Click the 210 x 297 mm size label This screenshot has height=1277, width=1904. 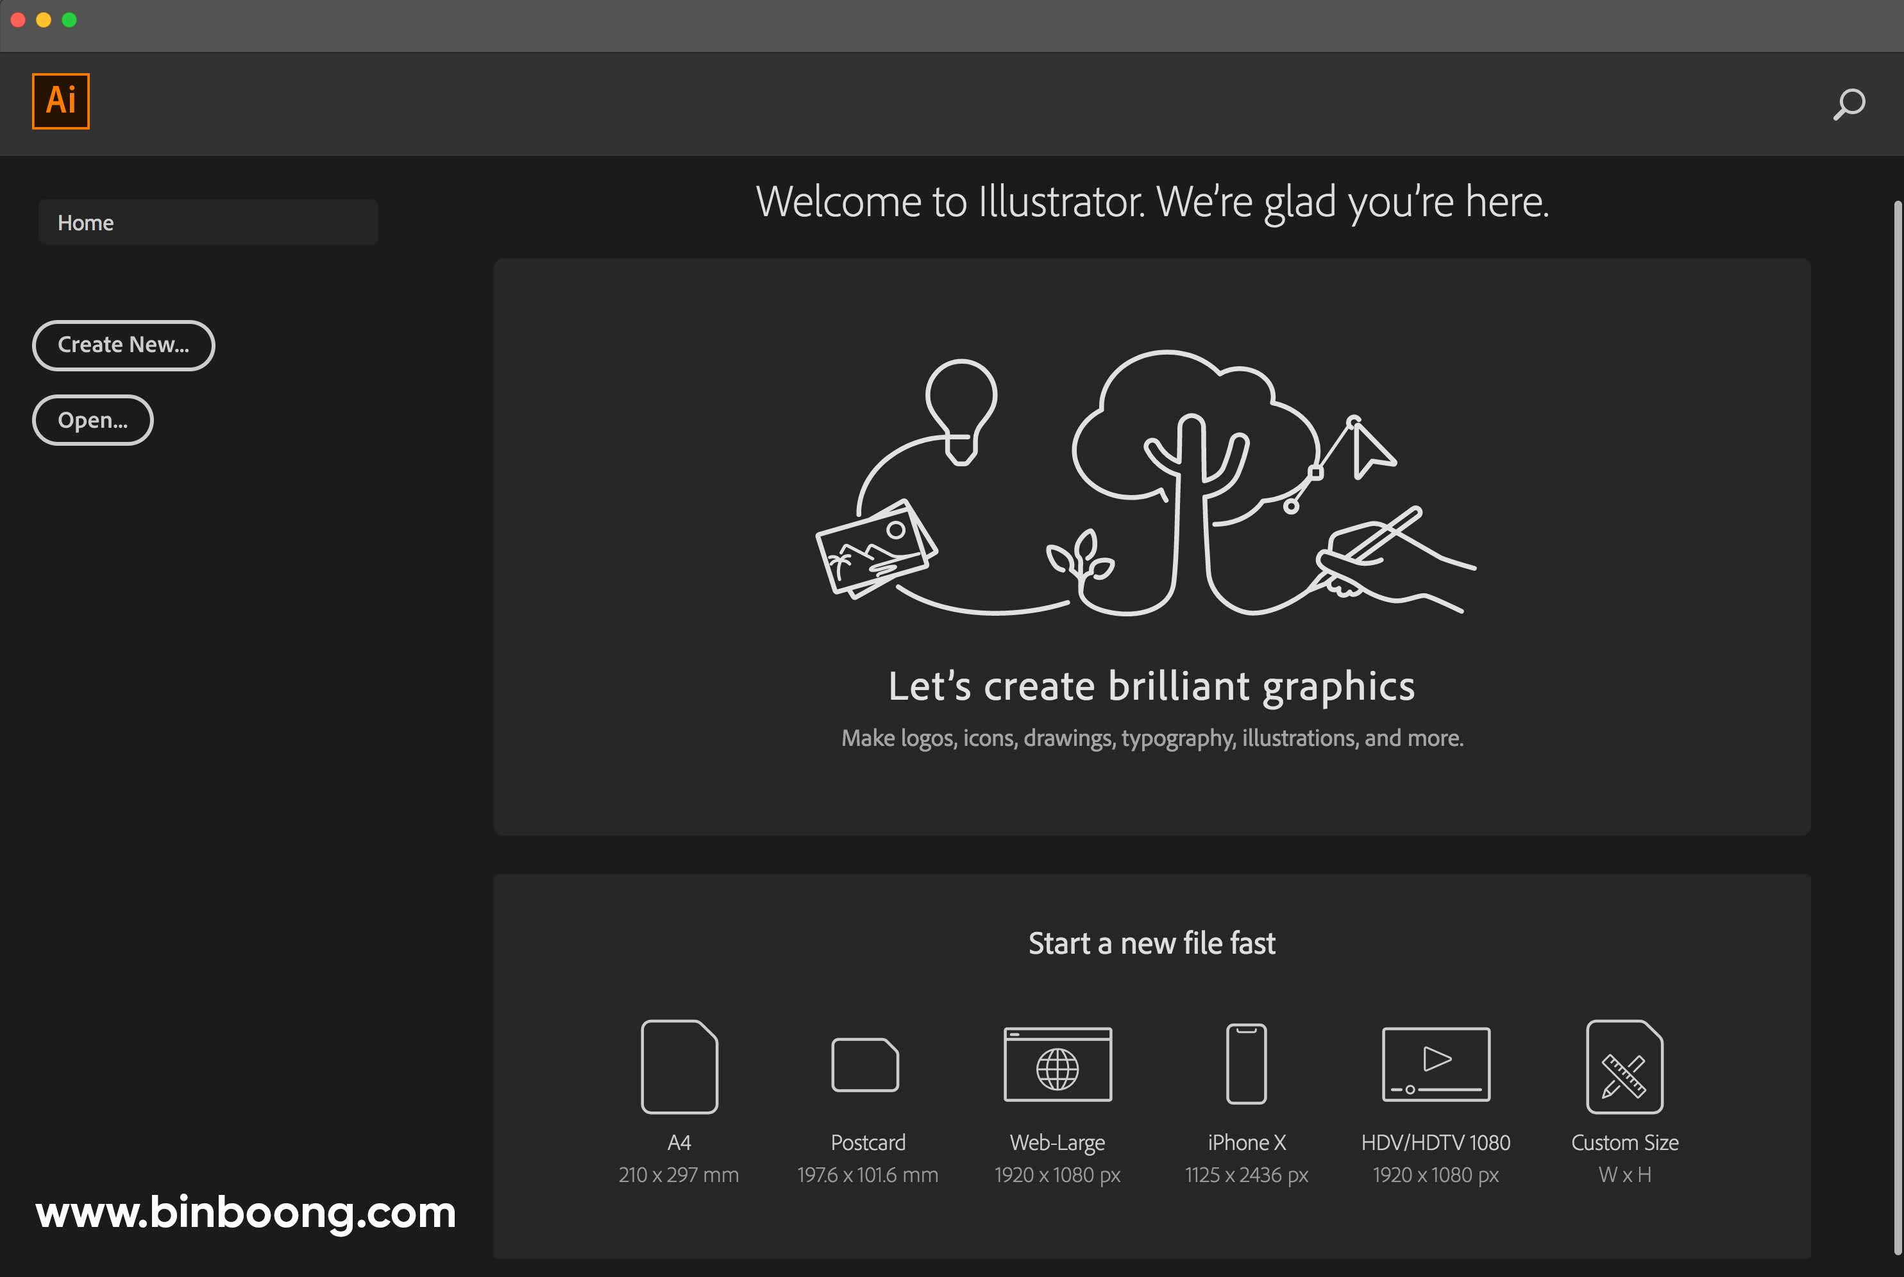[x=678, y=1174]
